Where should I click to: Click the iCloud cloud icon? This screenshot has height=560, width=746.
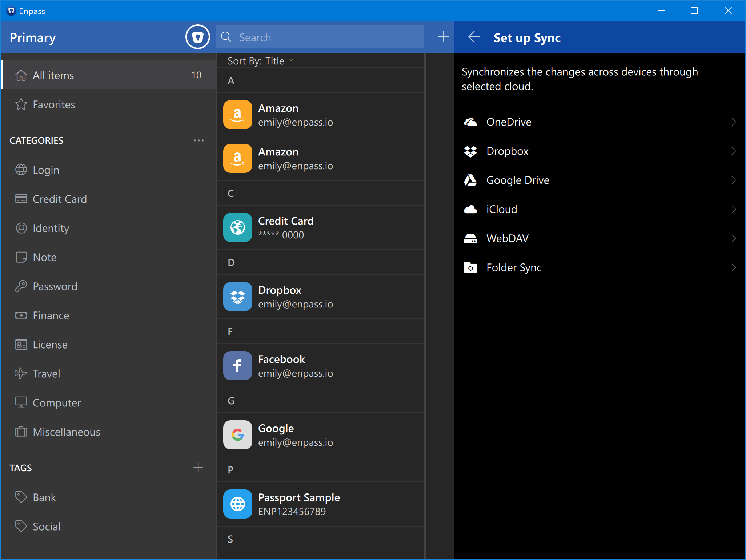click(x=470, y=209)
